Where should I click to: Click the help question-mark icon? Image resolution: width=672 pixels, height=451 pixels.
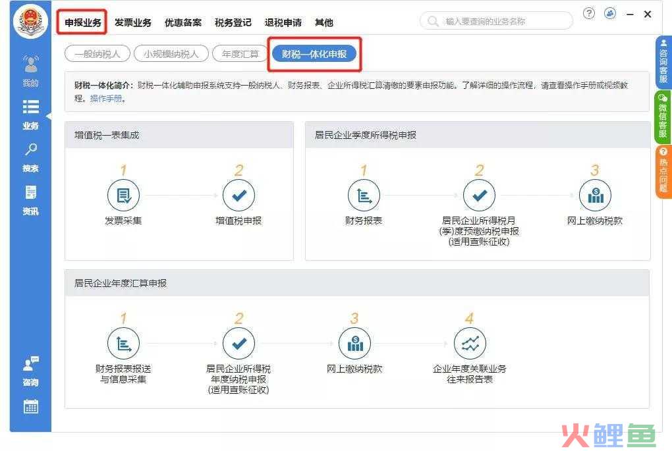pos(588,13)
